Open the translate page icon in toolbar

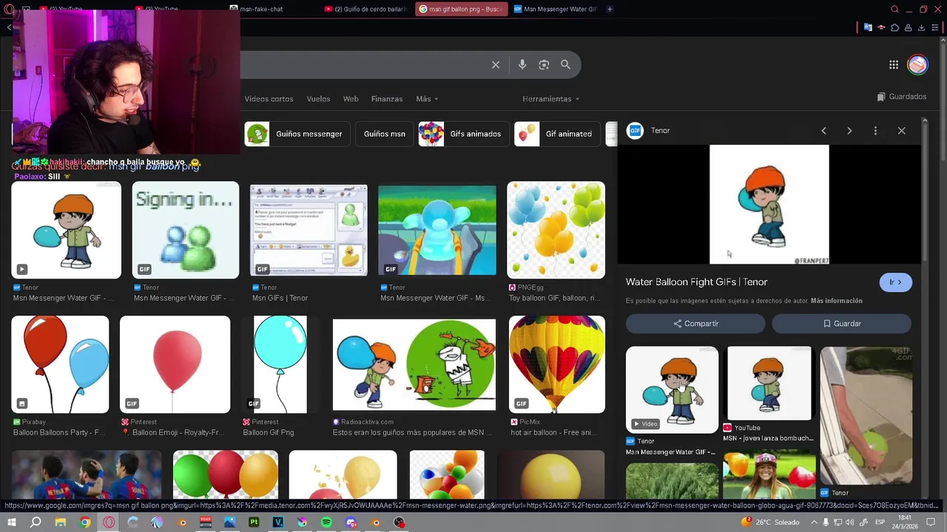868,27
